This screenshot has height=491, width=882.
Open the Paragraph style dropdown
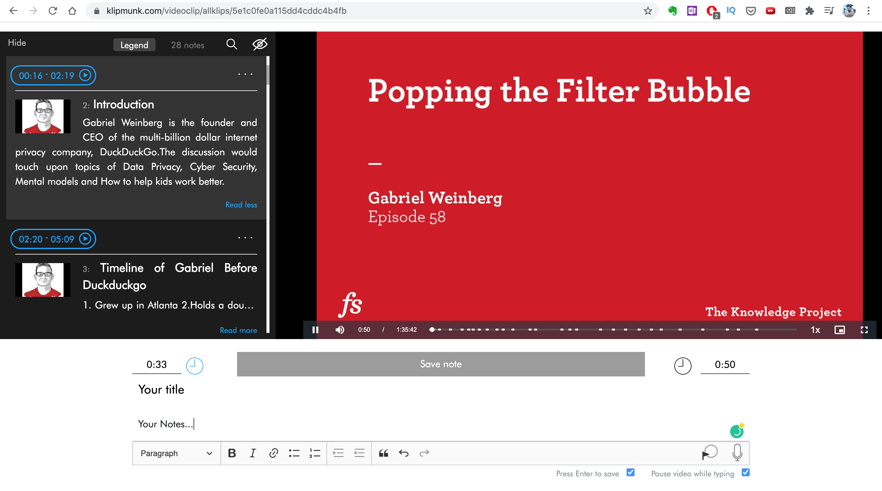tap(176, 453)
